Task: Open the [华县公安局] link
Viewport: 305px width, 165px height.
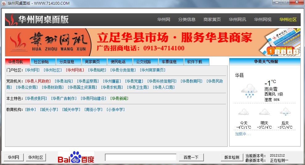Action: tap(27, 87)
